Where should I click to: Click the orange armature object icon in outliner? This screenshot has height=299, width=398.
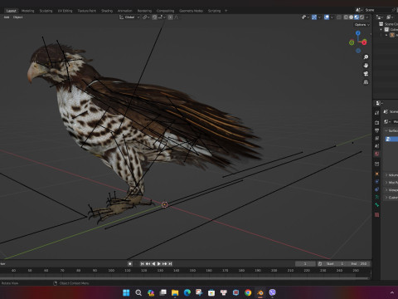tap(392, 35)
